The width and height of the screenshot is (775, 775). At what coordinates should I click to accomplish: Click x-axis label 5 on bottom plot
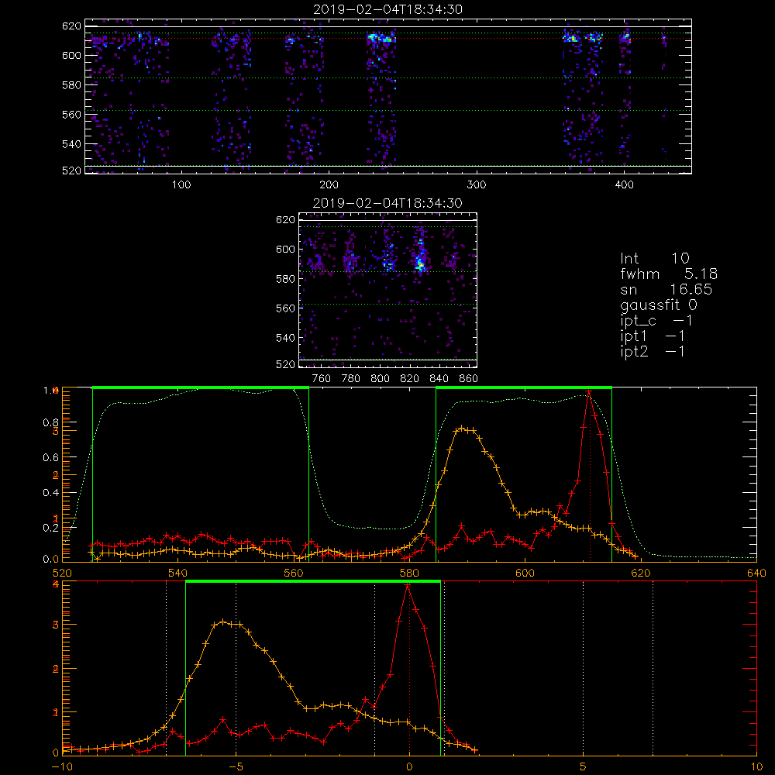coord(584,767)
